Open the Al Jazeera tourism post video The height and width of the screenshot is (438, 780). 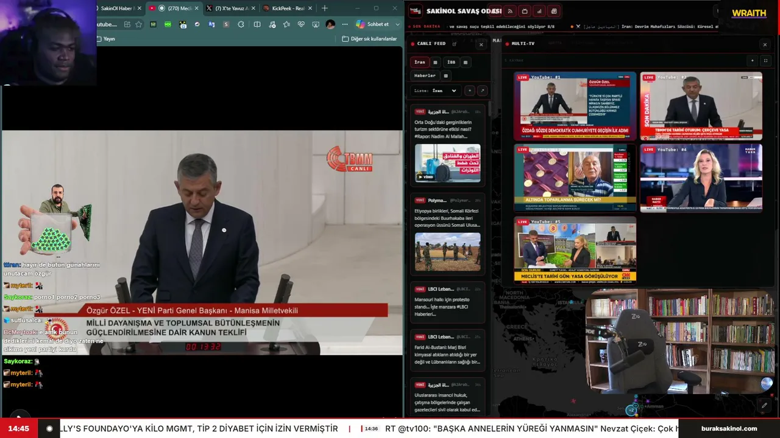click(447, 163)
